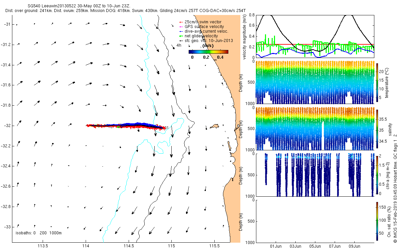
Task: Click the map longitude tick '113.5'
Action: tap(43, 246)
